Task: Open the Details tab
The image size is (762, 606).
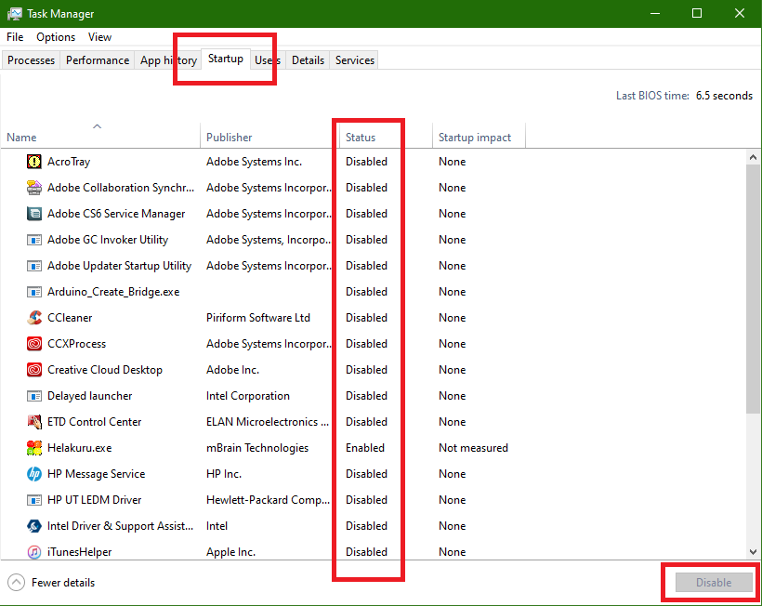Action: click(x=309, y=60)
